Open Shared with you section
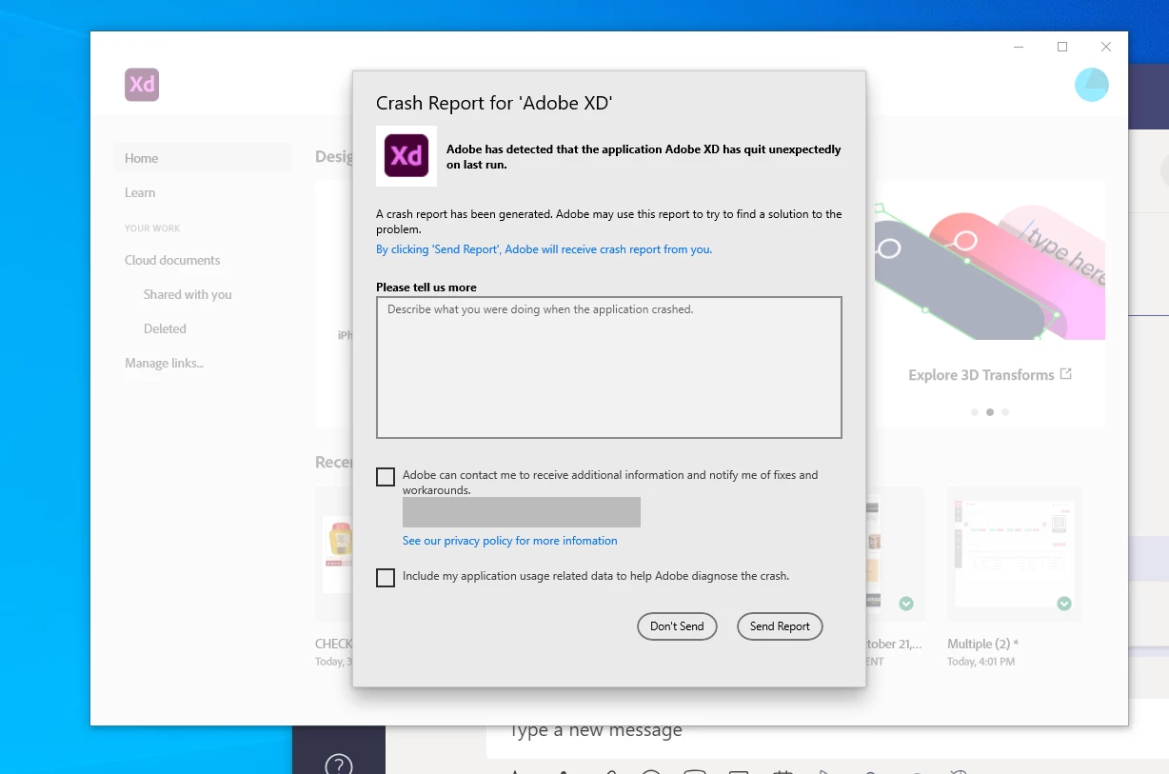 click(188, 294)
